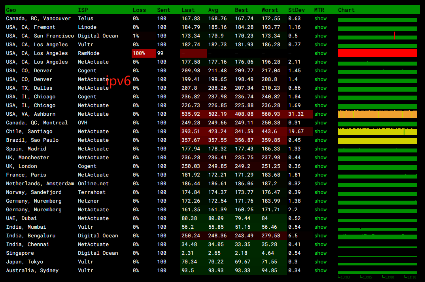This screenshot has height=282, width=425.
Task: Open 'show' for Netherlands Amsterdam Online.net
Action: [x=320, y=183]
